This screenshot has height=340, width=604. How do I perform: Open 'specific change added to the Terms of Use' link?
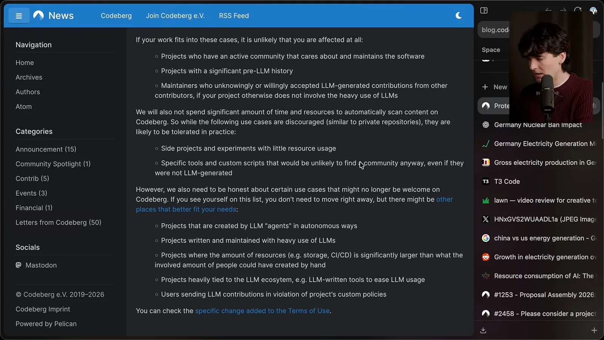coord(262,311)
